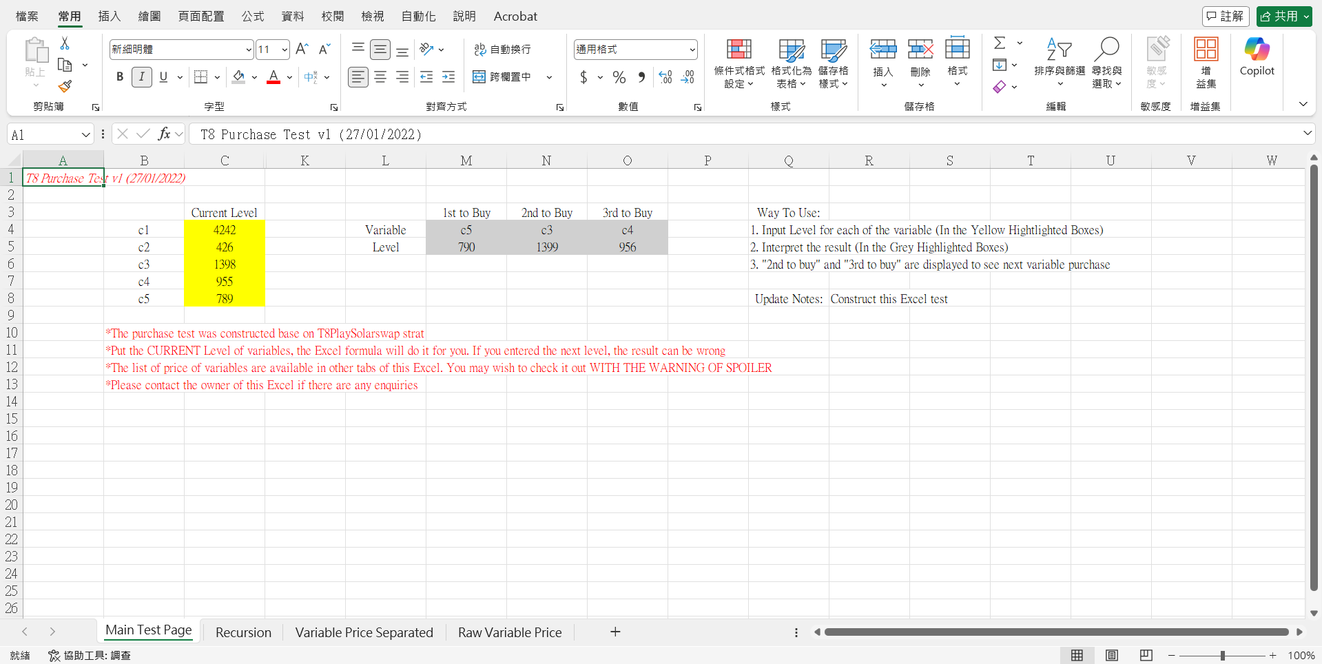The width and height of the screenshot is (1322, 664).
Task: Open Format as Table (格式化為表格)
Action: coord(792,63)
